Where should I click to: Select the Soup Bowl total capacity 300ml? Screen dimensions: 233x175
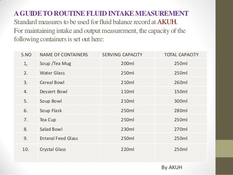click(181, 101)
